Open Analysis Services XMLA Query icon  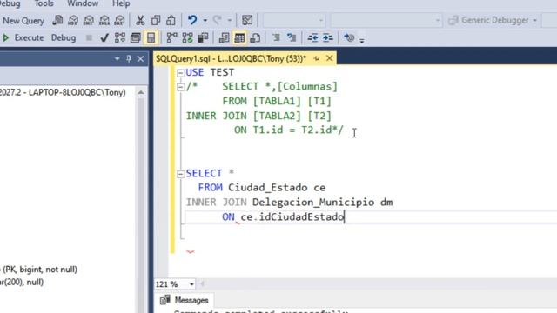104,20
